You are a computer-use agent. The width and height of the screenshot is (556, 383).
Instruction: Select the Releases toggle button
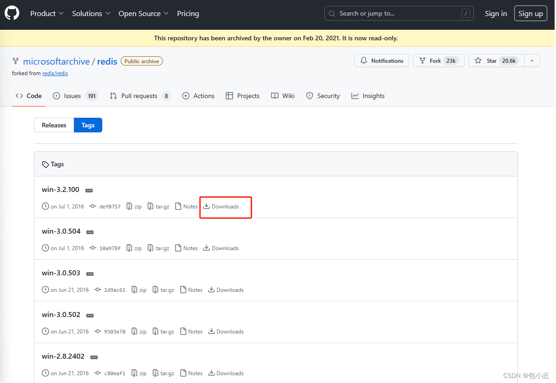click(54, 125)
